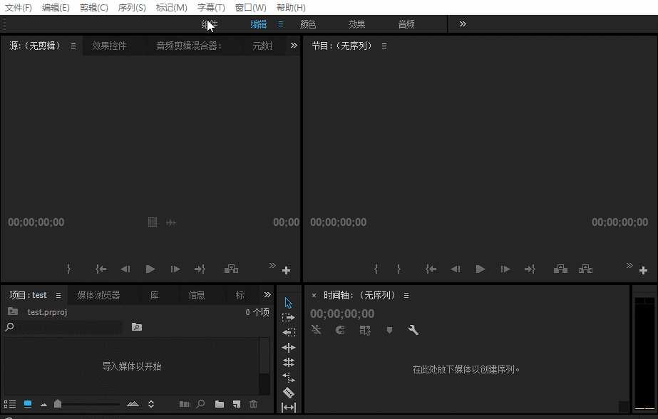Select the Track Select Forward tool
This screenshot has height=419, width=658.
(x=288, y=318)
